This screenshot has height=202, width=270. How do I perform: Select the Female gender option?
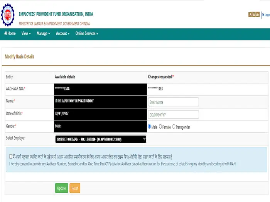160,127
